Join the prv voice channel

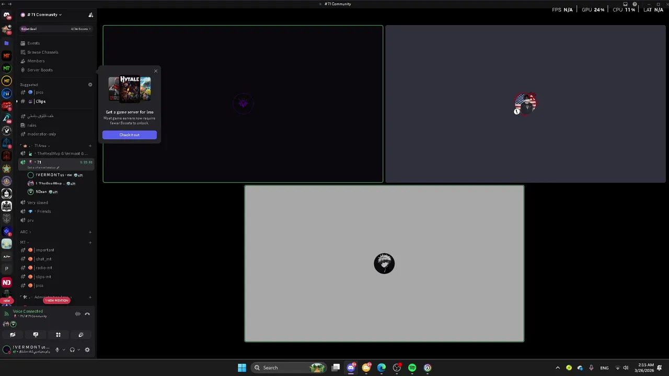[x=56, y=220]
